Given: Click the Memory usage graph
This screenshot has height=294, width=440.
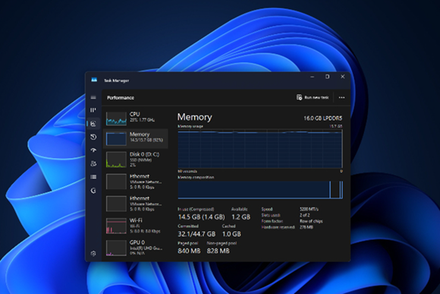Looking at the screenshot, I should 260,149.
